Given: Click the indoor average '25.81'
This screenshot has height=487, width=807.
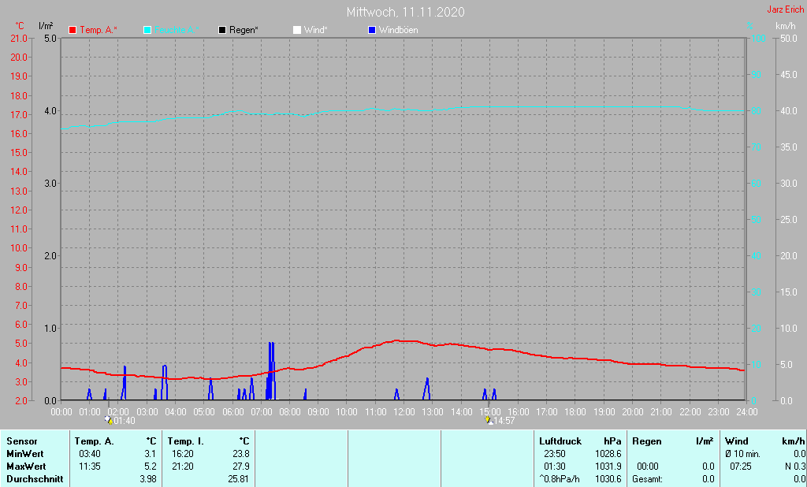Looking at the screenshot, I should click(239, 479).
